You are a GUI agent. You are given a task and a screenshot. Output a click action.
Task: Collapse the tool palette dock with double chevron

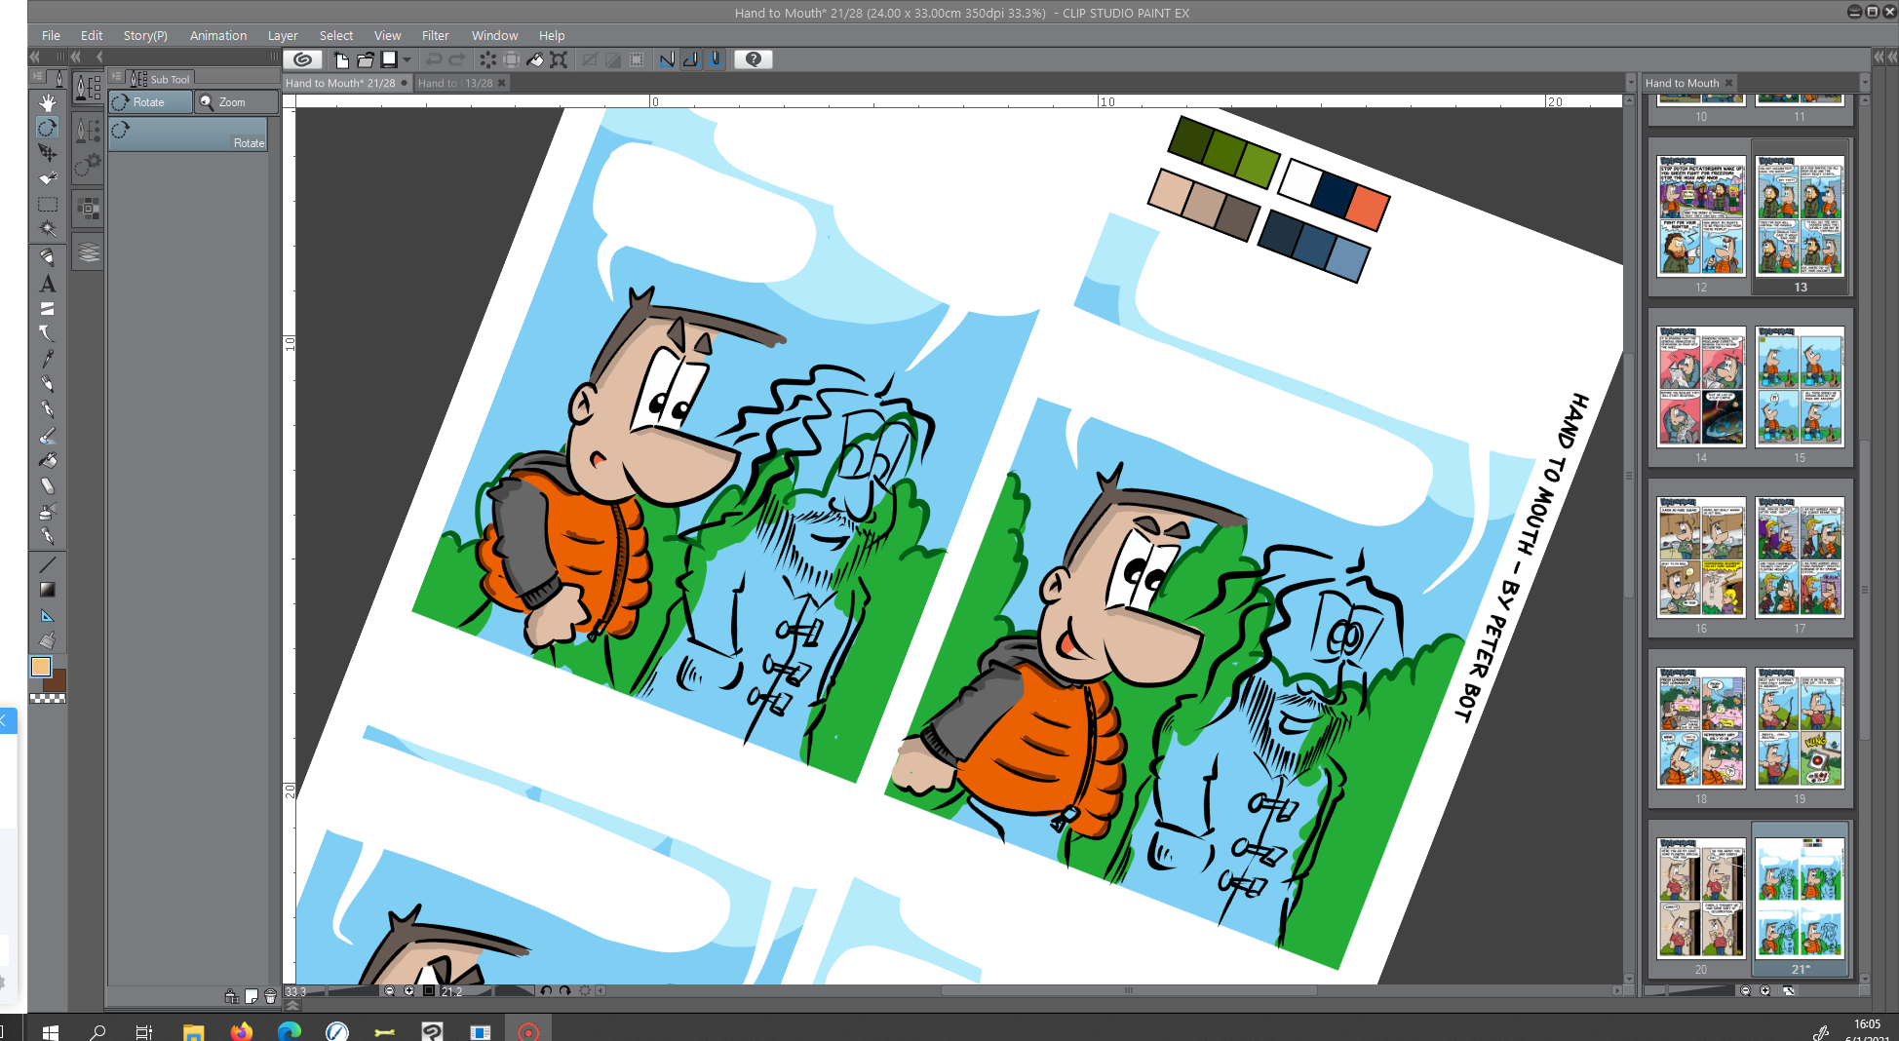[x=36, y=57]
